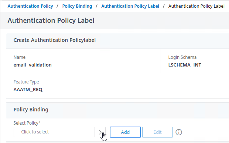Select the current unlinked Authentication Policy Label breadcrumb

(x=196, y=6)
